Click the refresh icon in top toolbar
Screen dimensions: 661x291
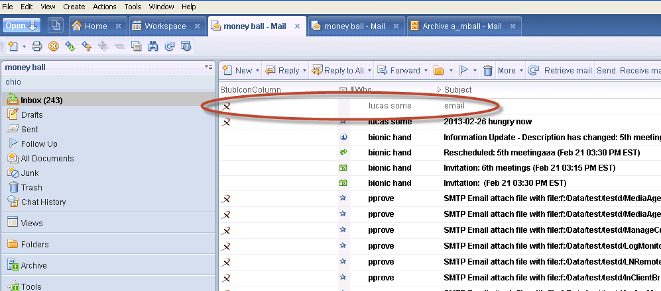[170, 46]
